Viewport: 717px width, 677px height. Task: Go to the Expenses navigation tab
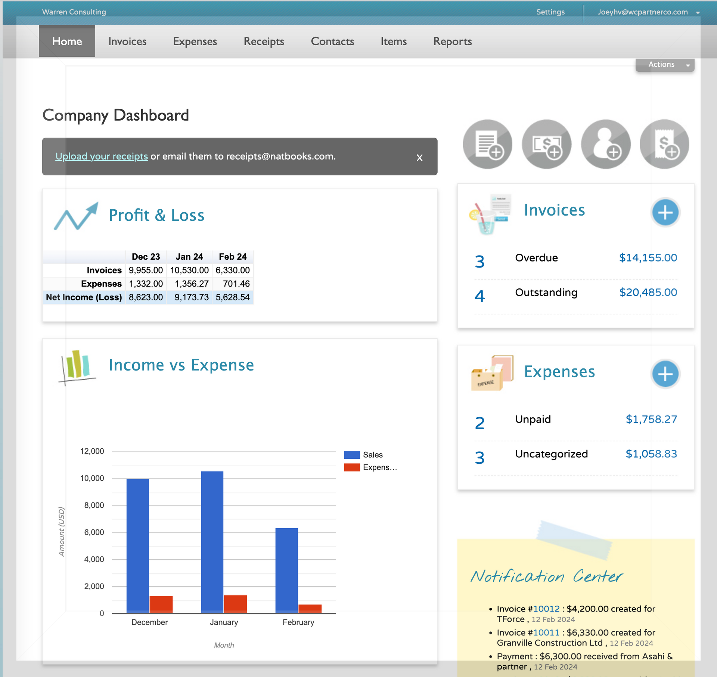point(195,41)
